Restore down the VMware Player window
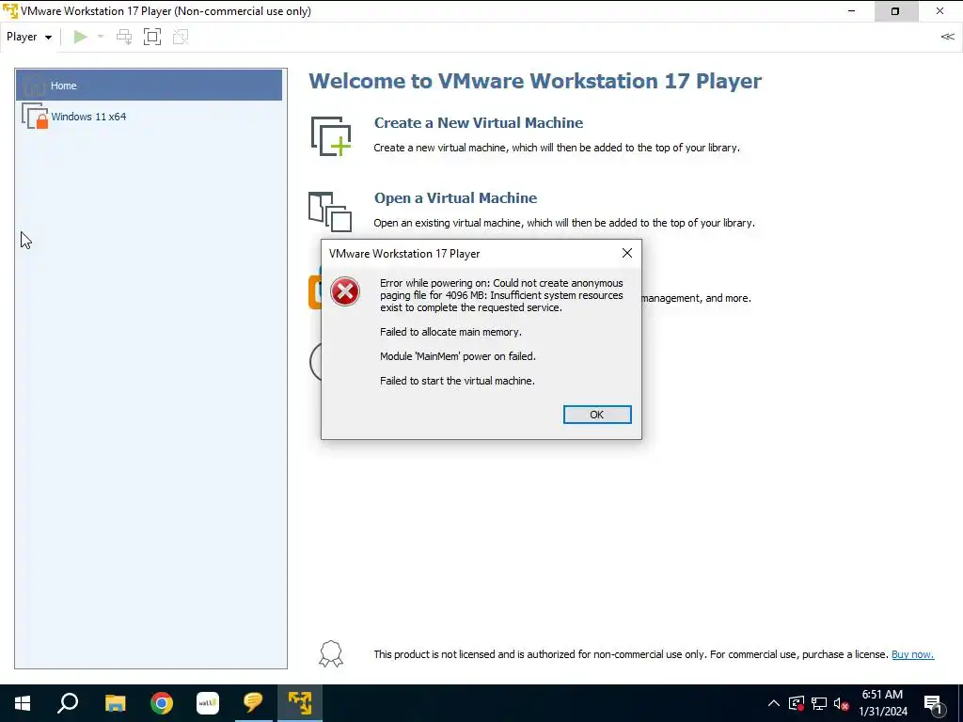 click(x=895, y=11)
